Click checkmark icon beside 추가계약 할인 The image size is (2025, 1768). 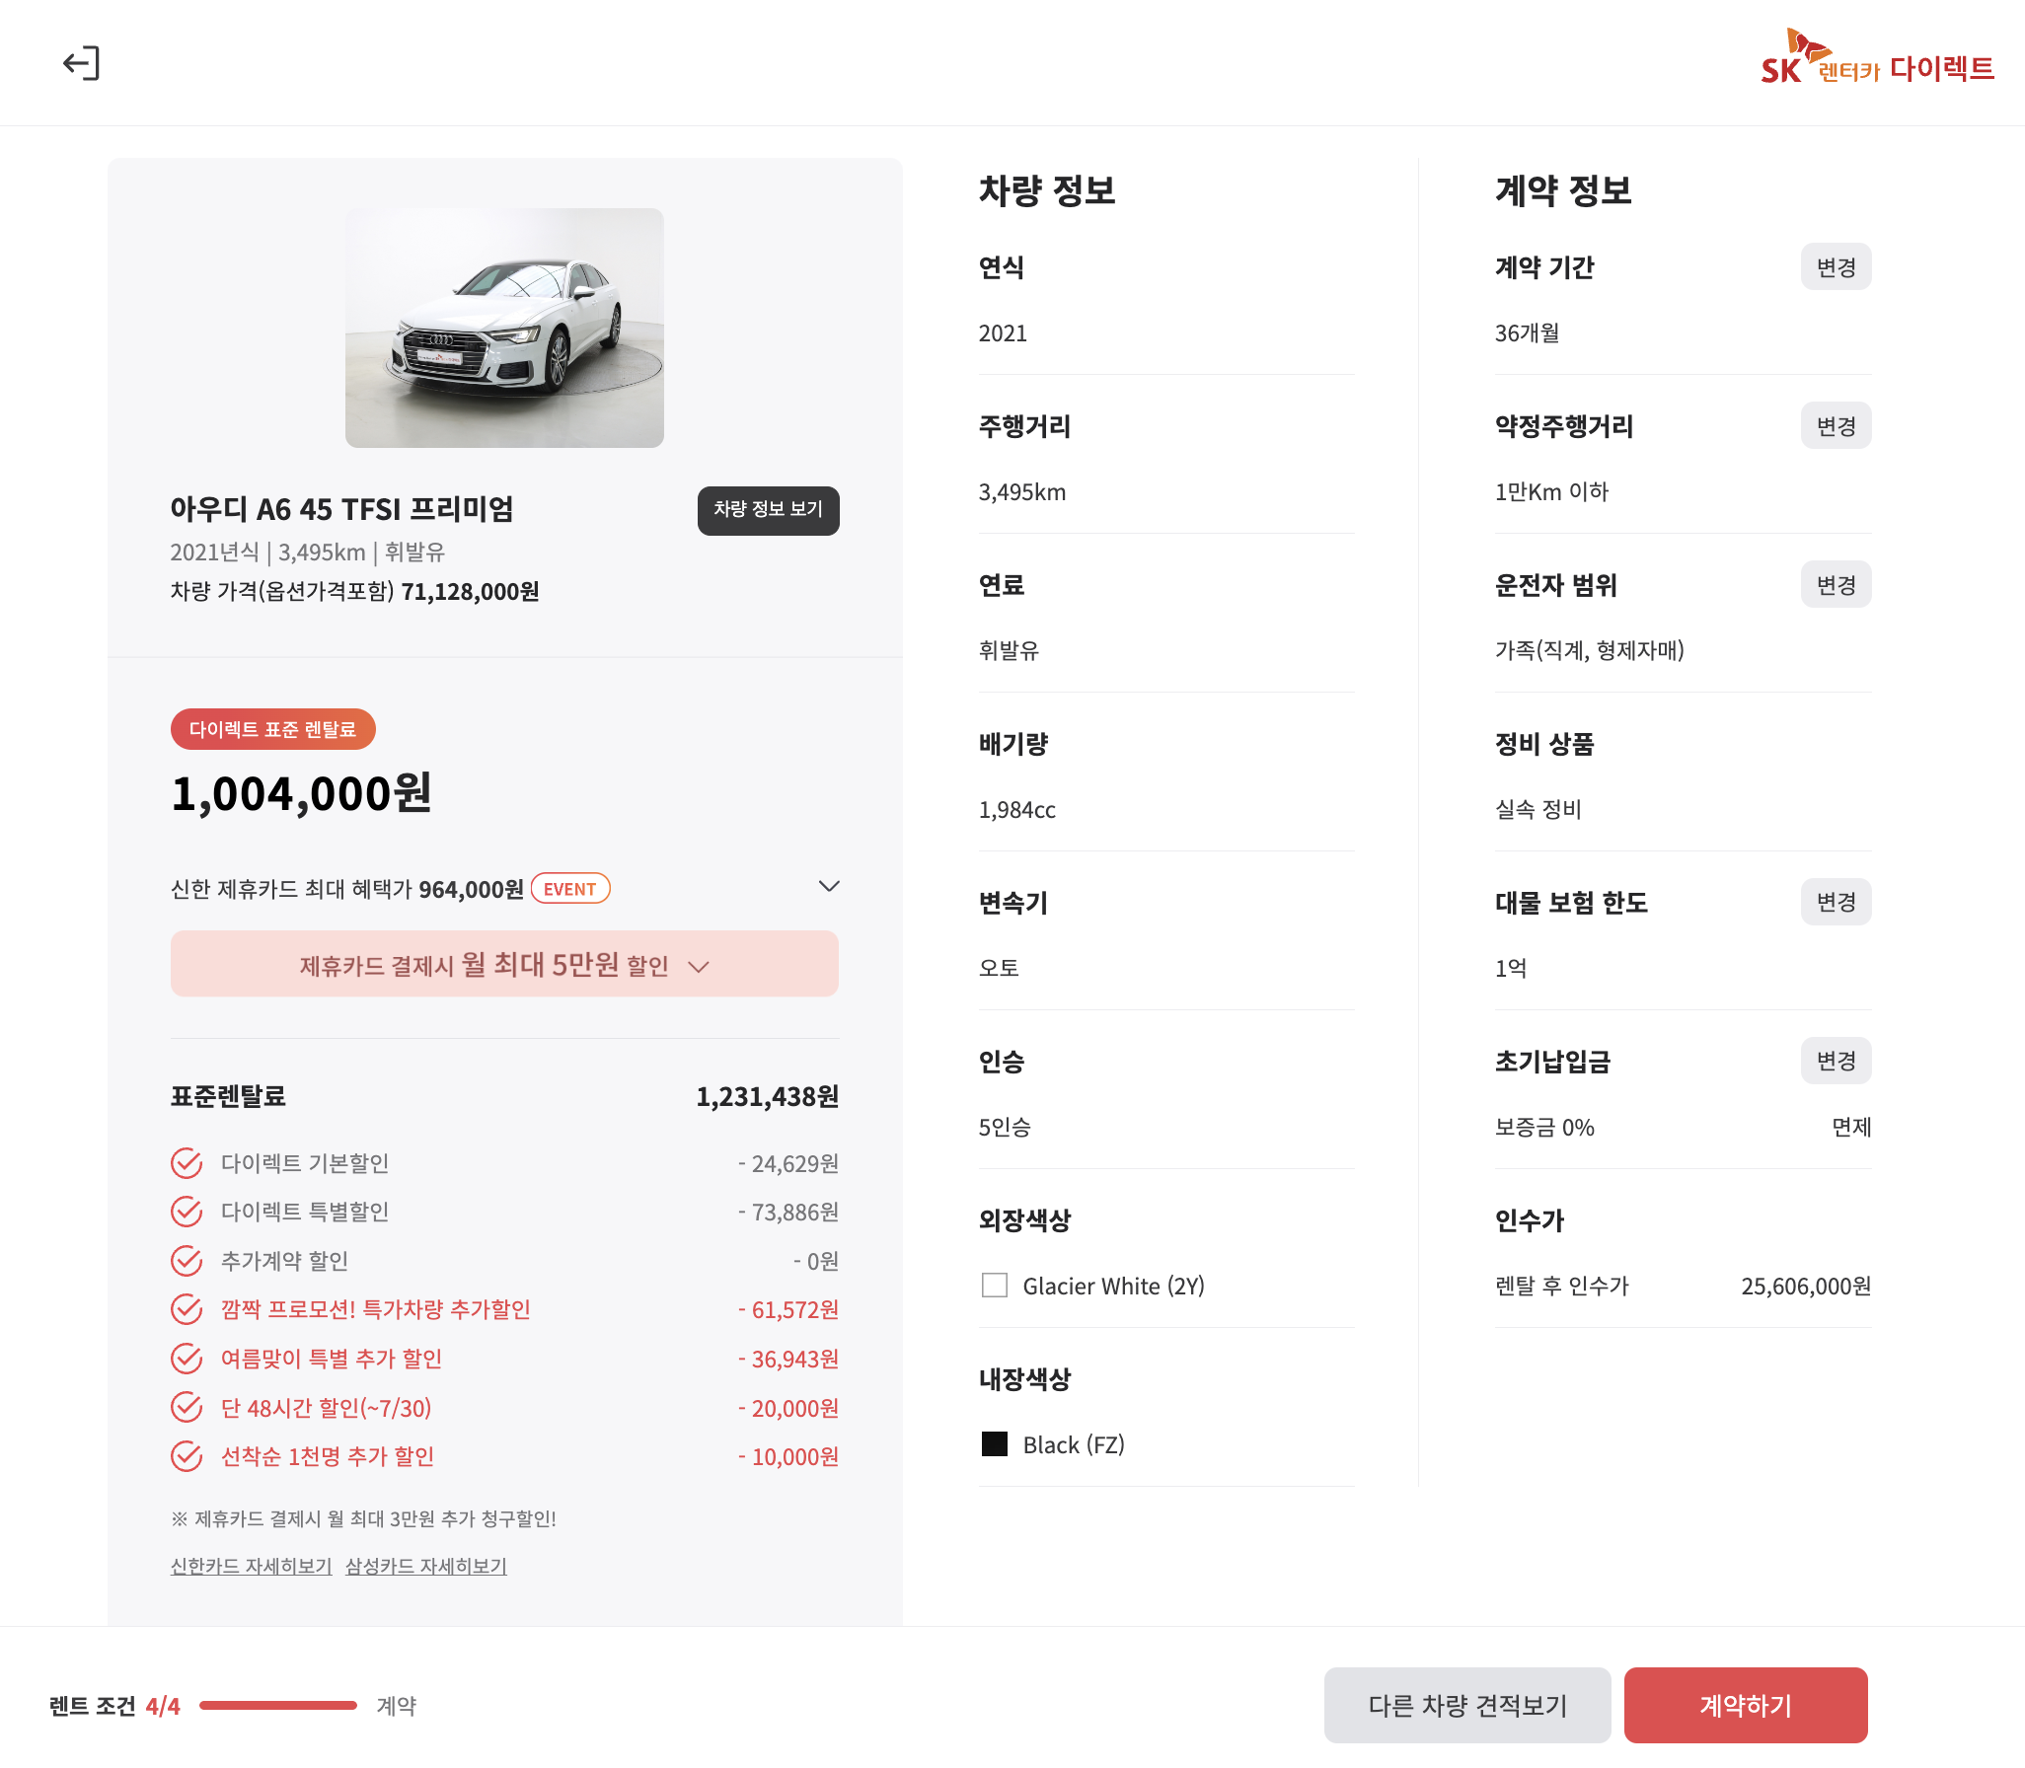(x=187, y=1261)
